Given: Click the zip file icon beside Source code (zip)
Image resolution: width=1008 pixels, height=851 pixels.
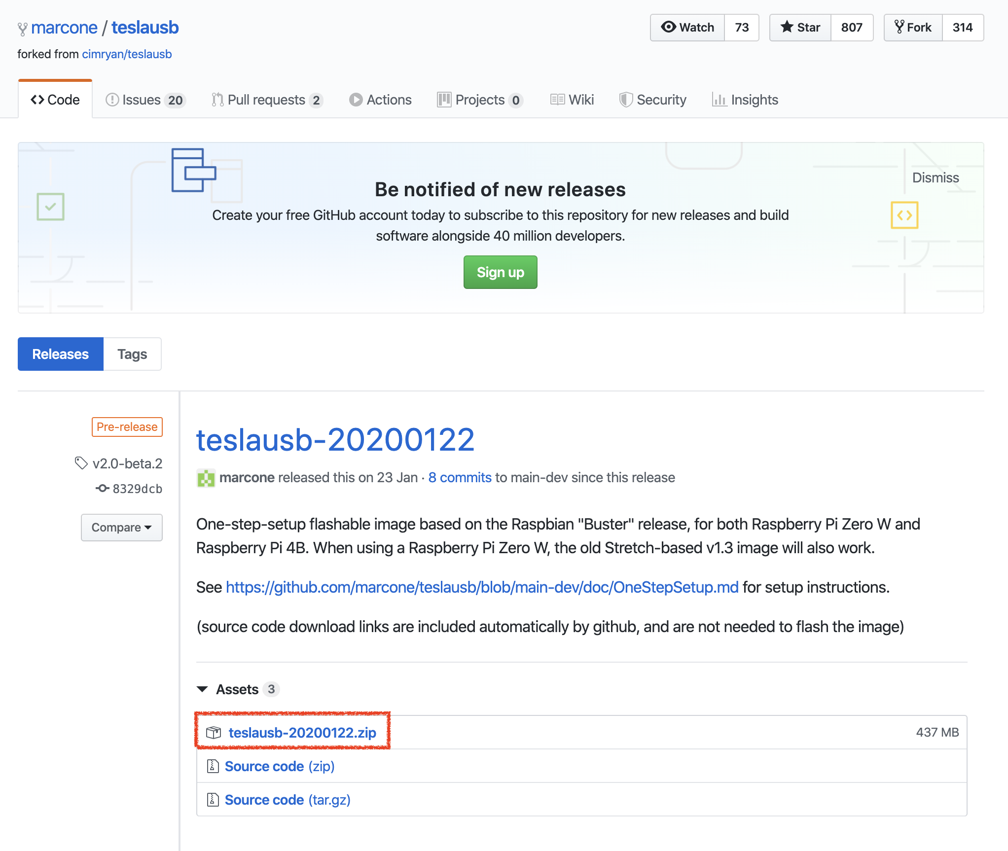Looking at the screenshot, I should tap(213, 766).
